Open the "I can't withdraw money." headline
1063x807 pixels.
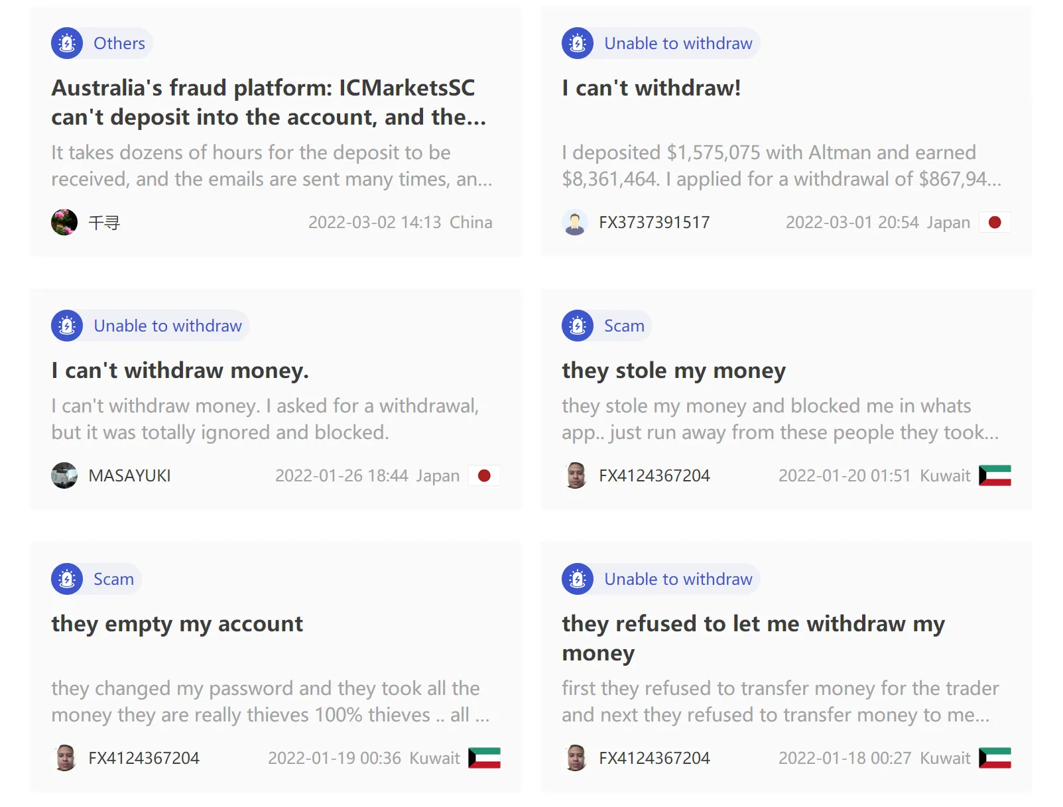pyautogui.click(x=180, y=370)
